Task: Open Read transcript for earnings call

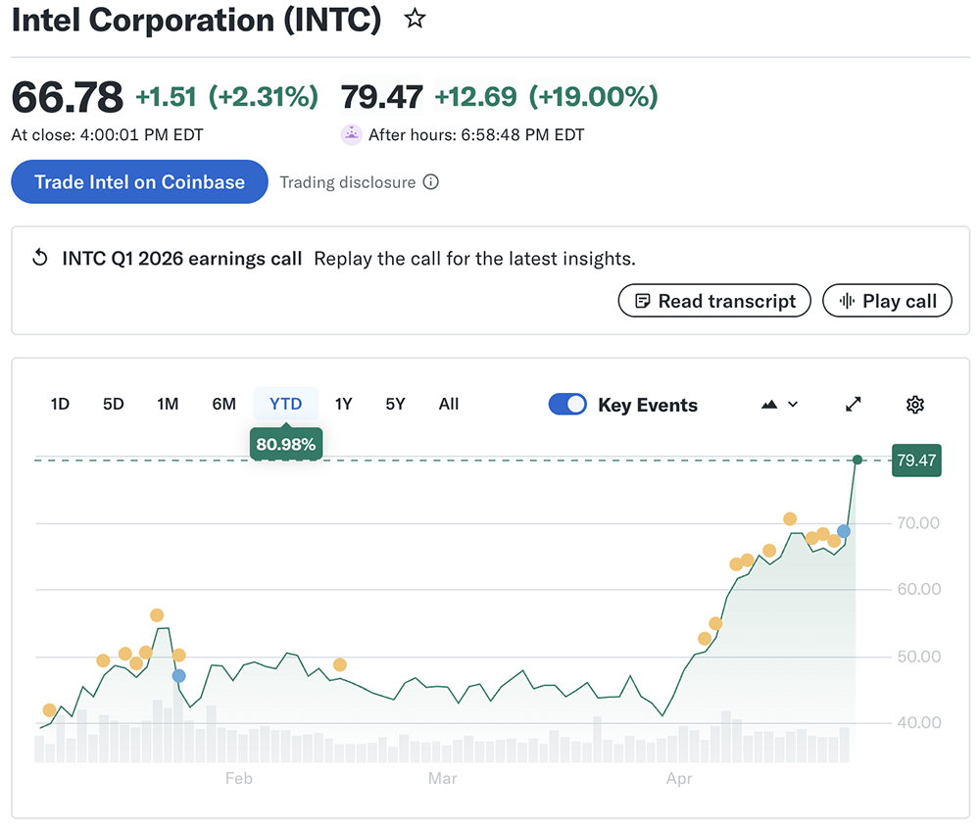Action: tap(714, 301)
